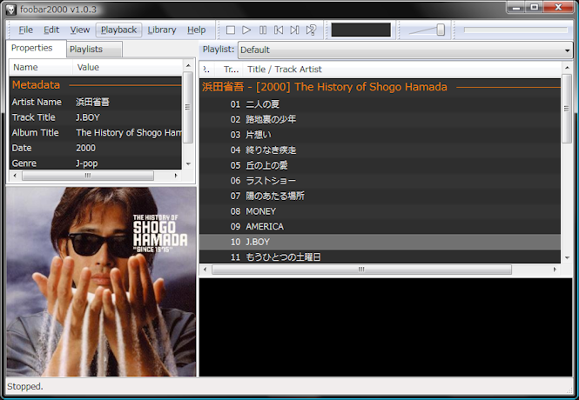Select highlighted track 10 J.BOY
Viewport: 579px width, 400px height.
pyautogui.click(x=380, y=242)
